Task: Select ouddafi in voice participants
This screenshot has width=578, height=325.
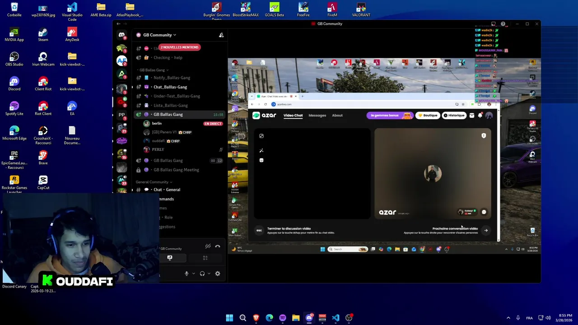Action: (182, 141)
